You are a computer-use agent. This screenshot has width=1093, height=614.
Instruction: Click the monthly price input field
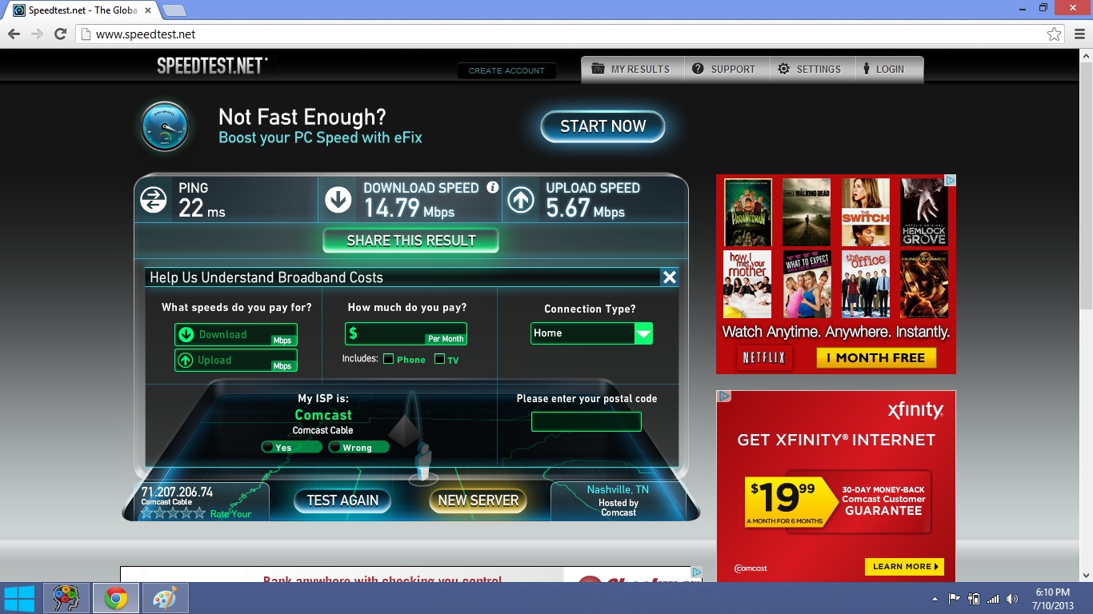pyautogui.click(x=406, y=334)
